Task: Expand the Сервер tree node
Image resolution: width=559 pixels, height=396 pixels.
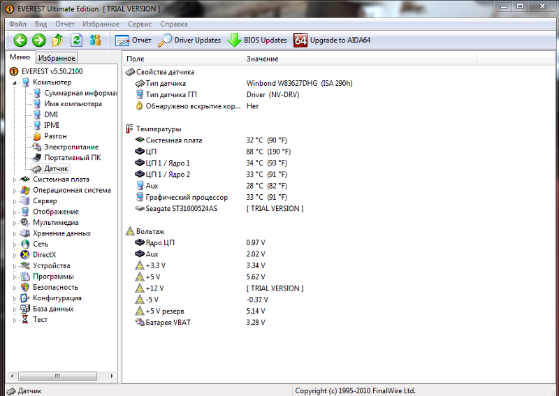Action: 15,202
